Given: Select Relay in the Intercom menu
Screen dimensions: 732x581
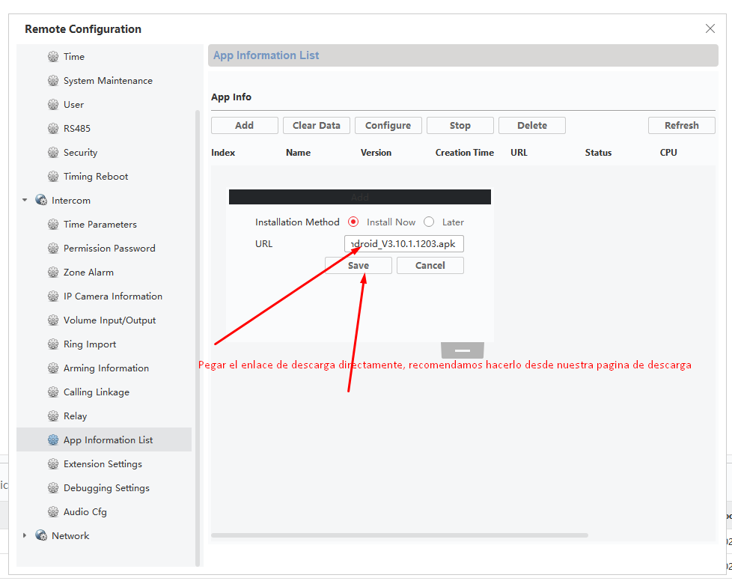Looking at the screenshot, I should pos(75,416).
